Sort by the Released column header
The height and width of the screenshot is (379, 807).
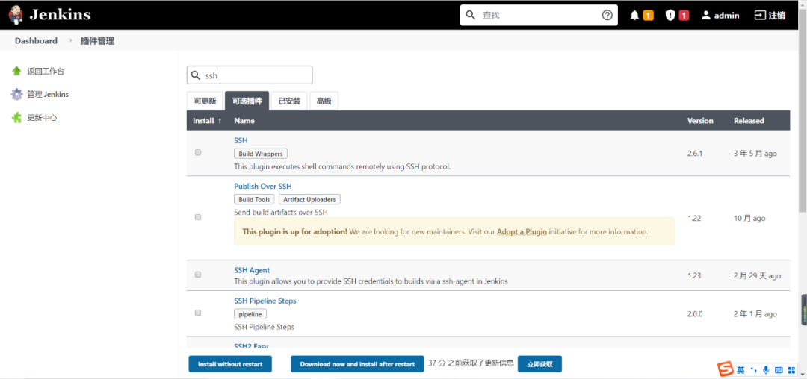[749, 121]
